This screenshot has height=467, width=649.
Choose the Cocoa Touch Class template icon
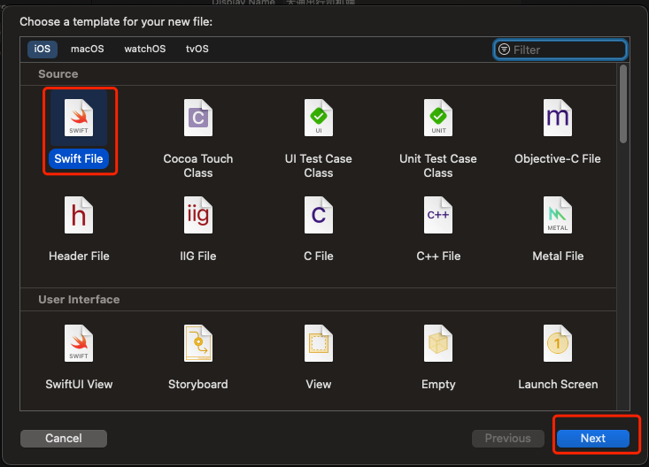click(198, 118)
